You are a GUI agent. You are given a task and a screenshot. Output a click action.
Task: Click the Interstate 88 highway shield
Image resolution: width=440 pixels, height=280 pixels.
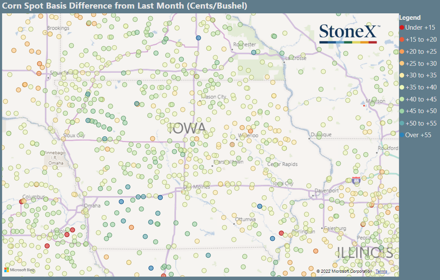pyautogui.click(x=356, y=180)
